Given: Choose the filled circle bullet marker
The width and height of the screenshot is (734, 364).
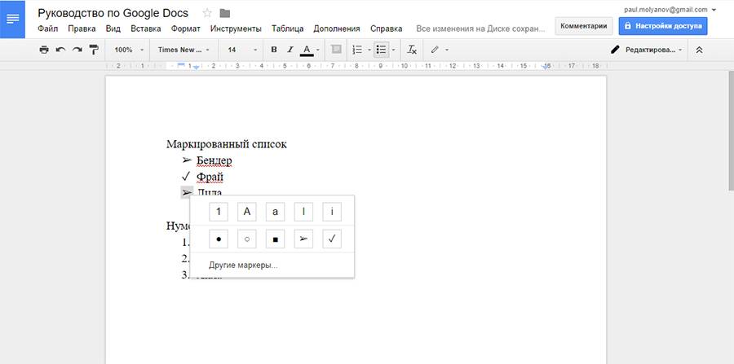Looking at the screenshot, I should pyautogui.click(x=219, y=239).
